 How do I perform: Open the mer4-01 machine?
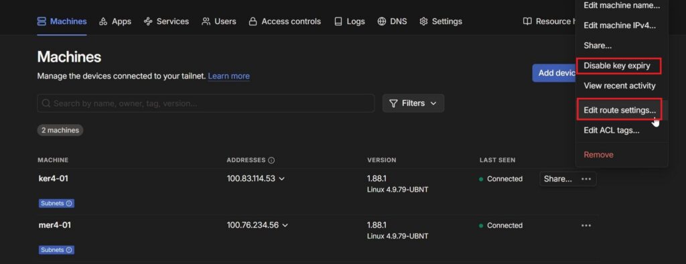[x=55, y=225]
